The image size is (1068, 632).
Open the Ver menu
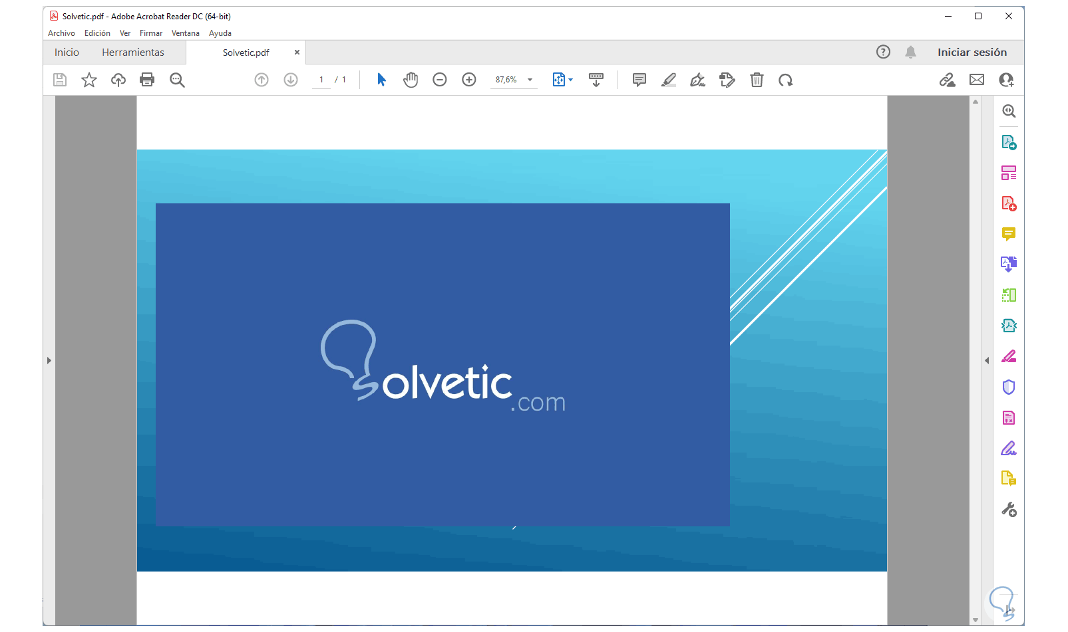[x=125, y=33]
